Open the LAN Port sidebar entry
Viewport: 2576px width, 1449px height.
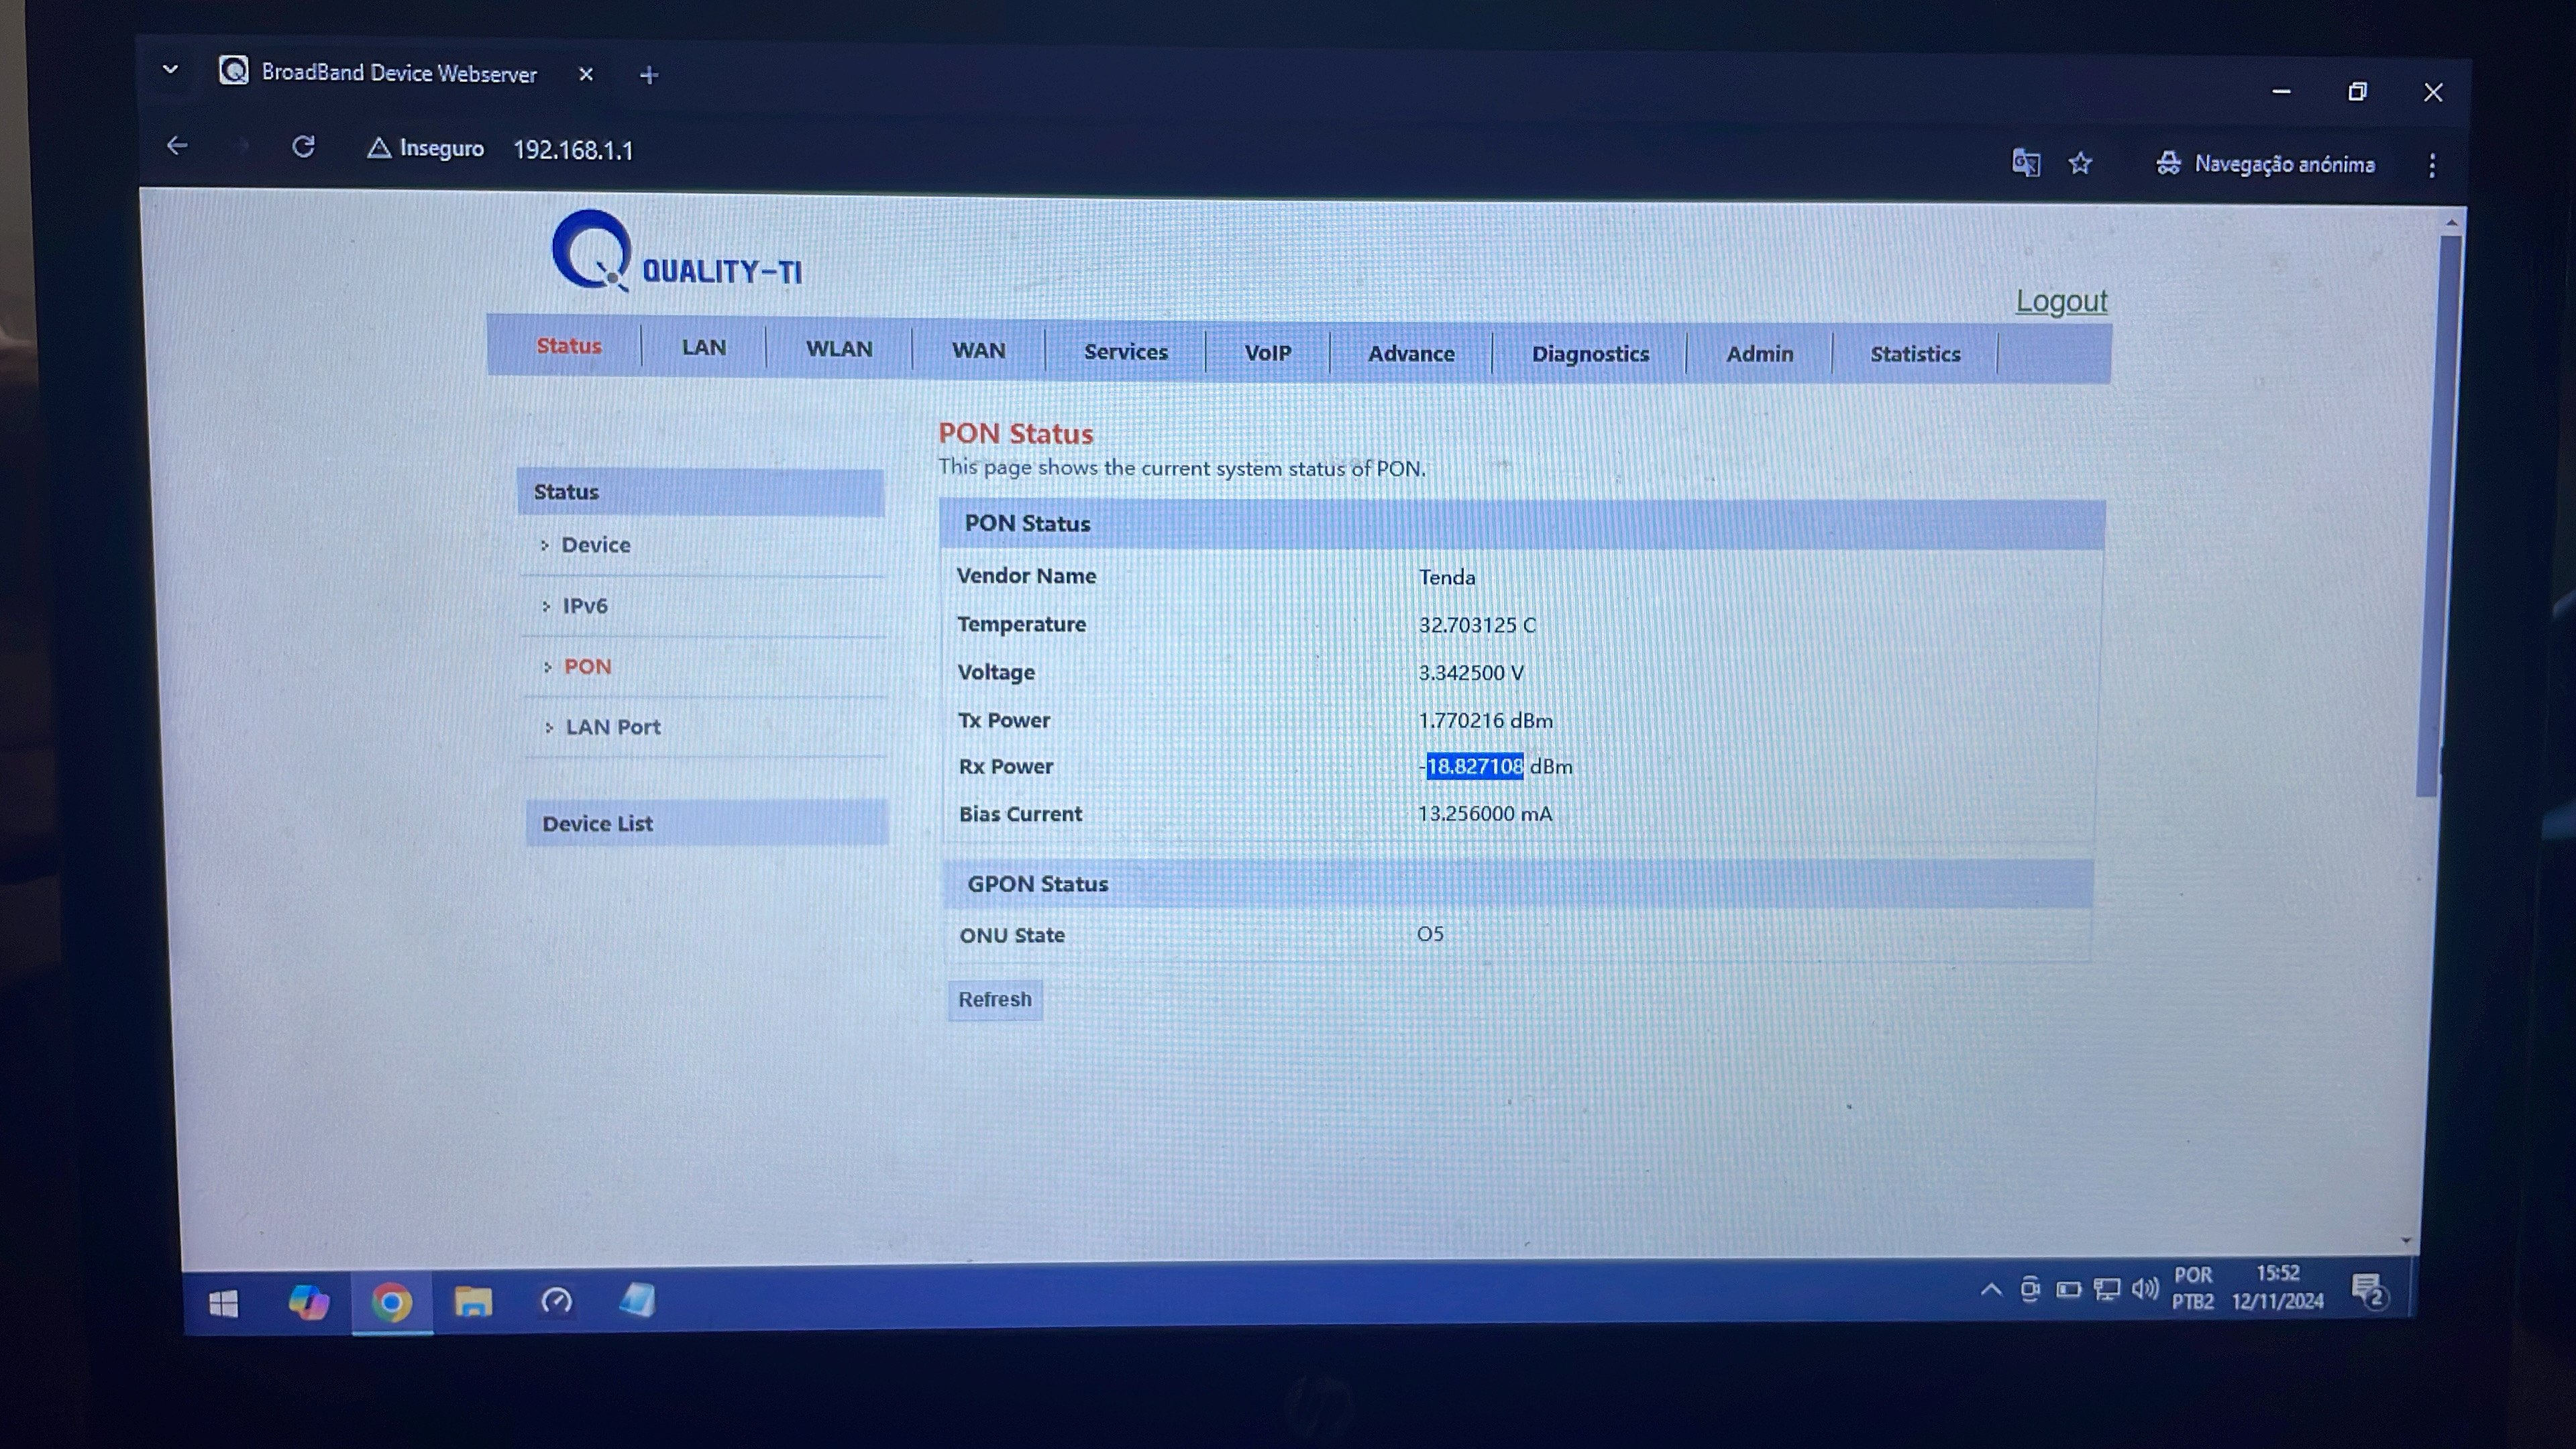(612, 727)
